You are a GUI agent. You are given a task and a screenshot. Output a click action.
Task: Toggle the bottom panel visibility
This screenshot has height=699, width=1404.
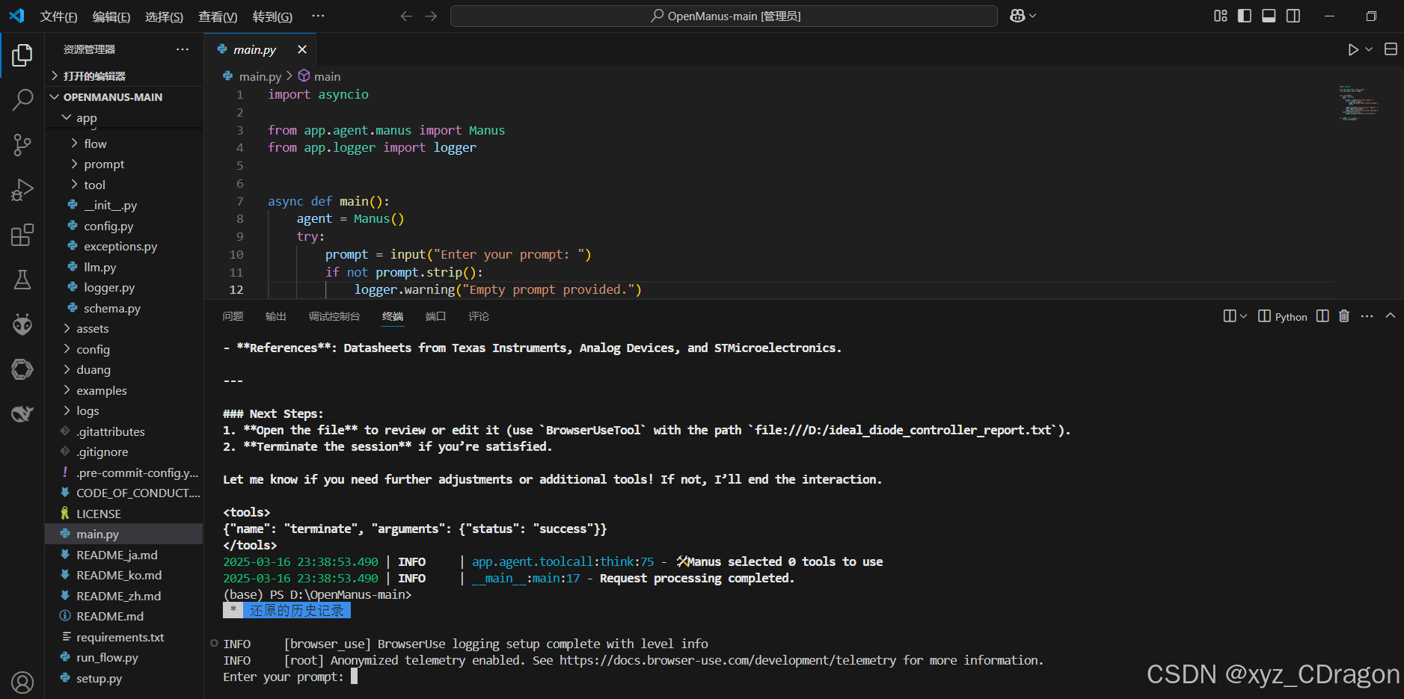point(1269,16)
